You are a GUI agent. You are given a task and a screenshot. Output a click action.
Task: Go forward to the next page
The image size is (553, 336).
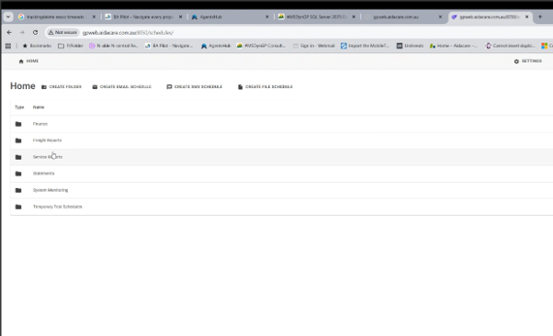click(22, 32)
